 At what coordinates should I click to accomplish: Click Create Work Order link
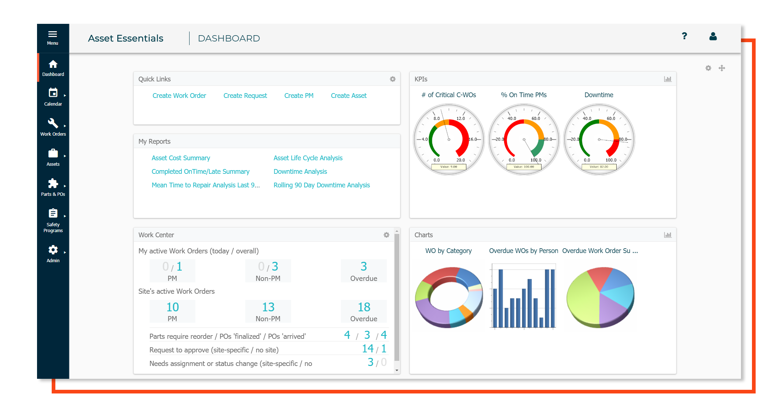(x=179, y=96)
